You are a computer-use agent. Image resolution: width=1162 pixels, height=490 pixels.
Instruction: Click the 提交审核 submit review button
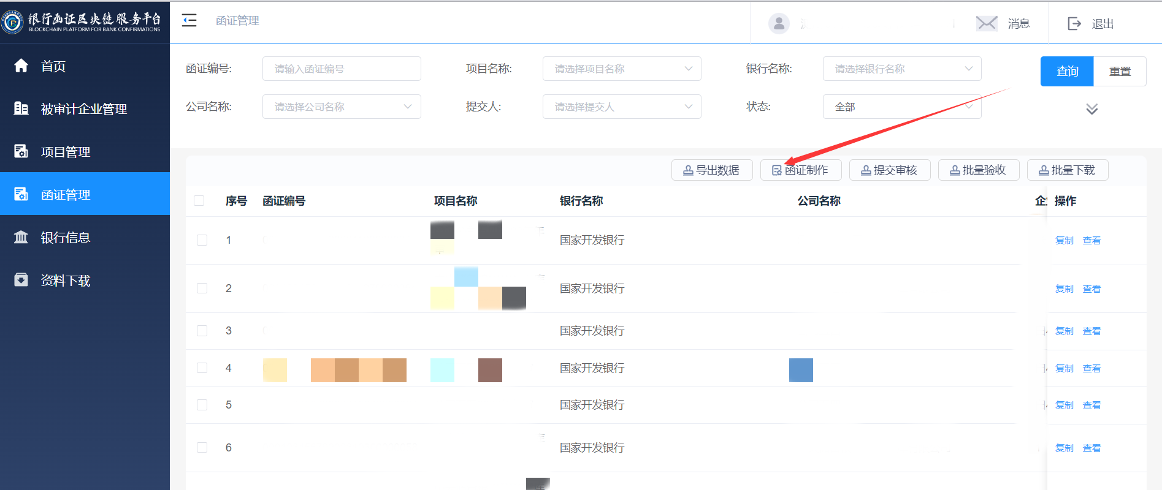pos(889,170)
